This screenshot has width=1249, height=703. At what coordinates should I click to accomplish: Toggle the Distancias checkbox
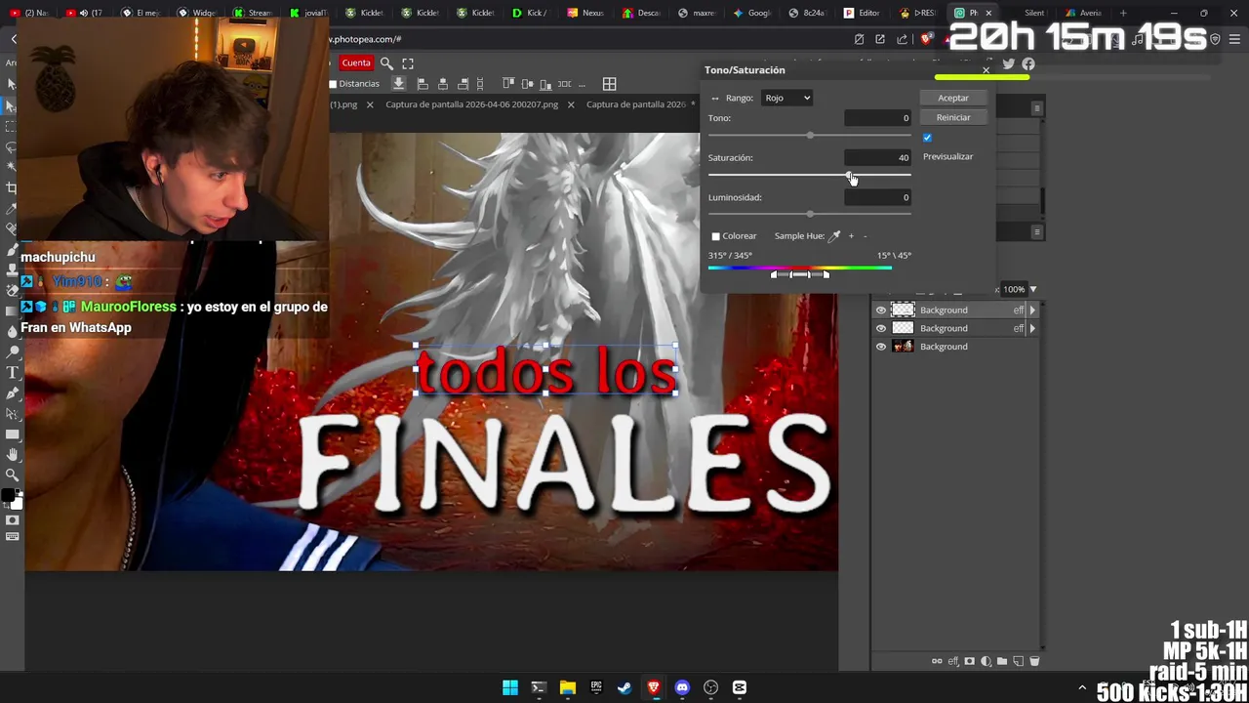(333, 84)
